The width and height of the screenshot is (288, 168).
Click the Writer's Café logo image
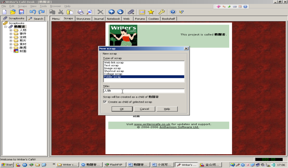(123, 35)
